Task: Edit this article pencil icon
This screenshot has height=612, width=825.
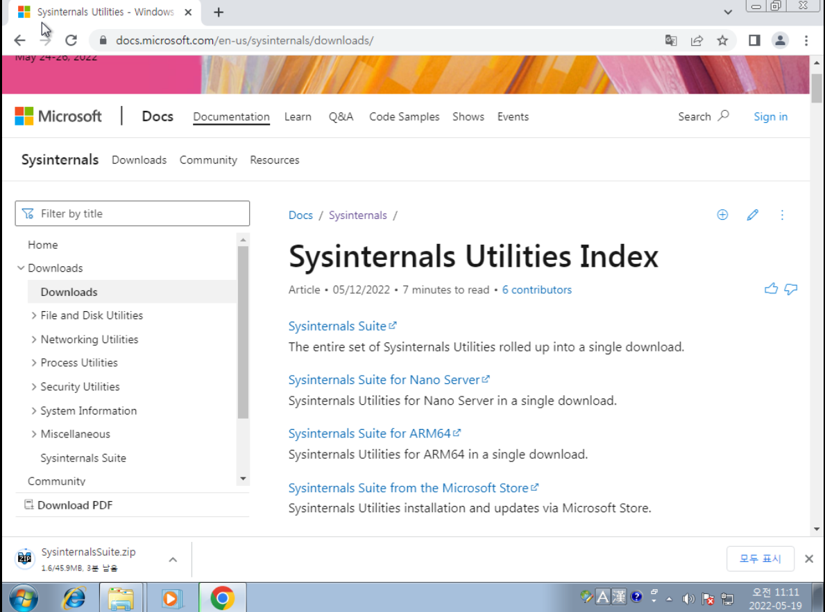Action: point(752,215)
